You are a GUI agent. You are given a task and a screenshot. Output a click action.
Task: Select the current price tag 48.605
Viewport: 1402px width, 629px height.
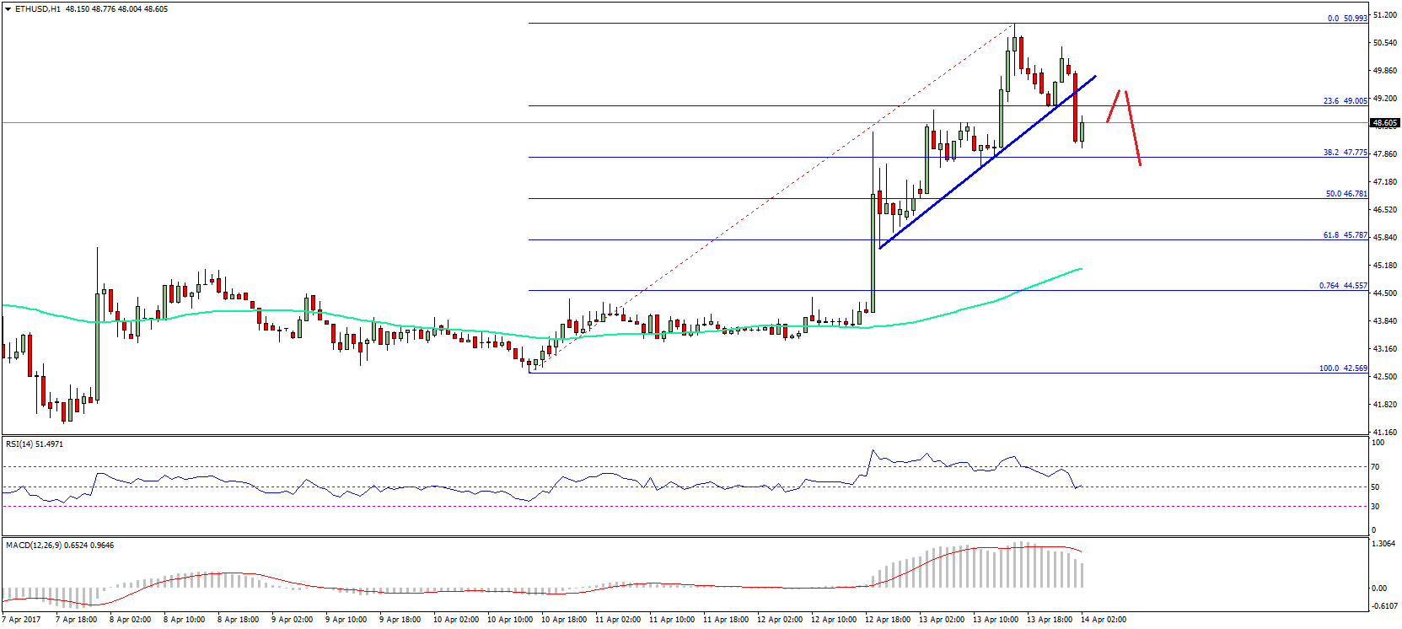(x=1384, y=123)
